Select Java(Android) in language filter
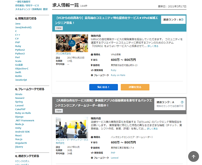 (23, 27)
